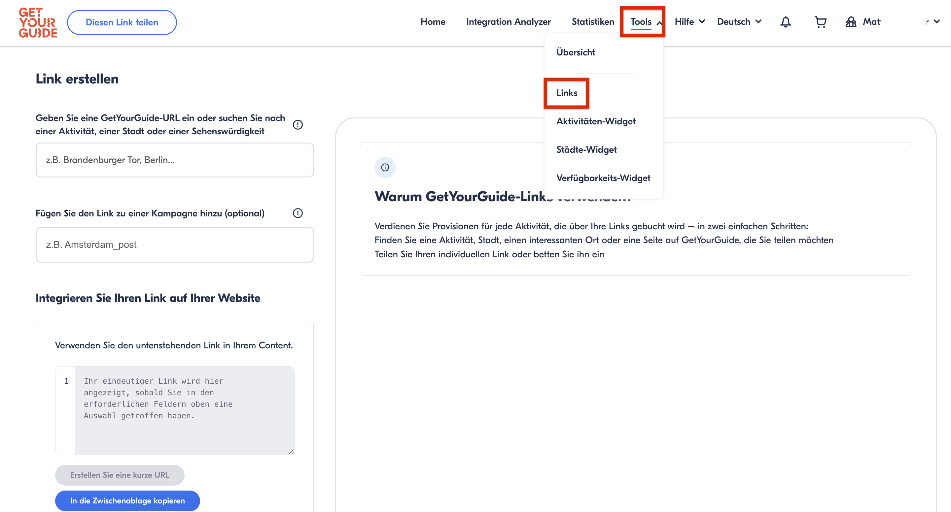The width and height of the screenshot is (951, 512).
Task: Open the Deutsch language dropdown
Action: coord(739,22)
